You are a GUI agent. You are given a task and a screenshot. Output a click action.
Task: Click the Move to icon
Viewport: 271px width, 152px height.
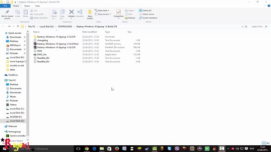click(x=54, y=12)
